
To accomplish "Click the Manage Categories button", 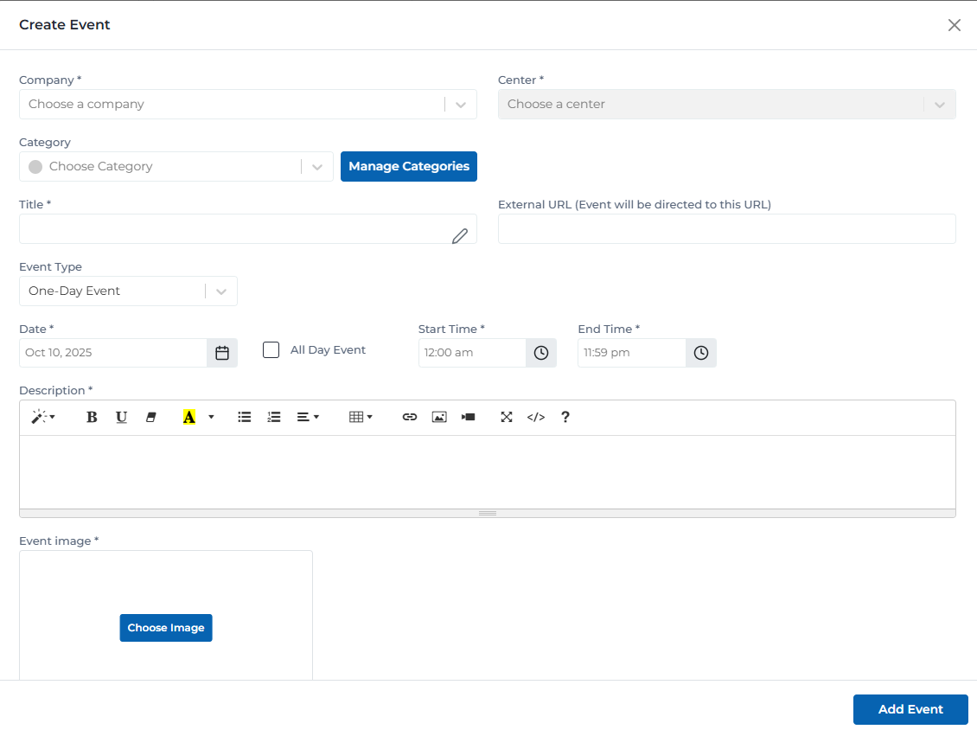I will pos(408,166).
